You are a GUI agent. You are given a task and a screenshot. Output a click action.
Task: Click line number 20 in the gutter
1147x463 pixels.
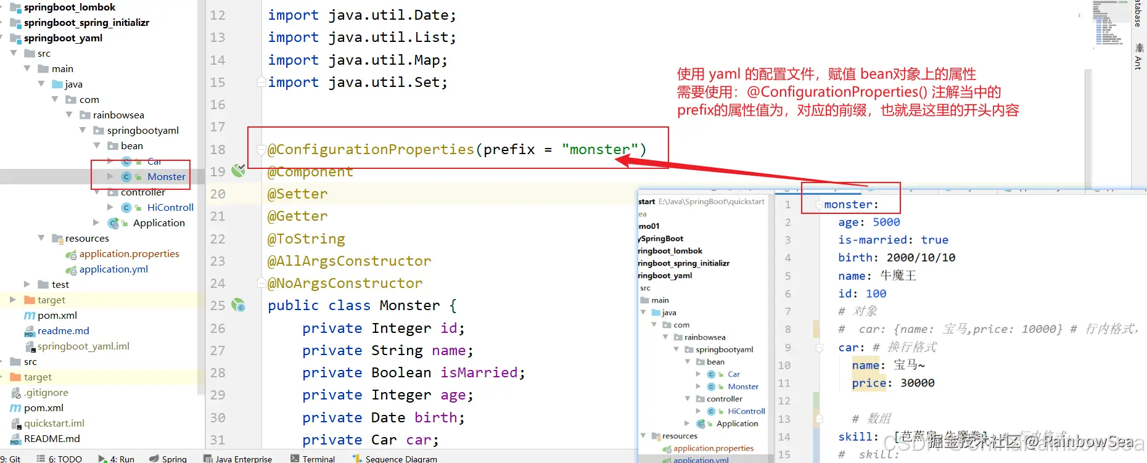pos(218,194)
